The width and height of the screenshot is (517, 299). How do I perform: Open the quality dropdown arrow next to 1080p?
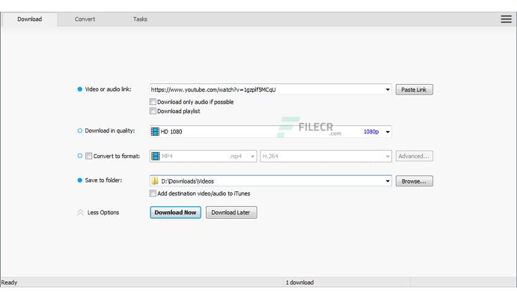click(x=387, y=132)
